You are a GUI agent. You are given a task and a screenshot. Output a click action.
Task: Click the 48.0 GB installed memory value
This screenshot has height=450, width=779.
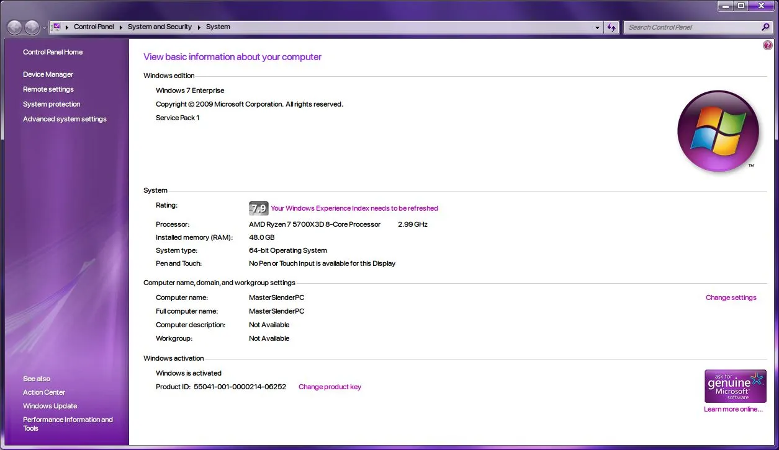point(261,237)
